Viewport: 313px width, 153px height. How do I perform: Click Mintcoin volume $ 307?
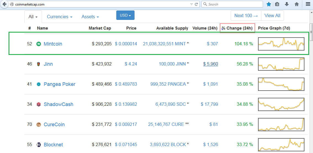tap(212, 44)
